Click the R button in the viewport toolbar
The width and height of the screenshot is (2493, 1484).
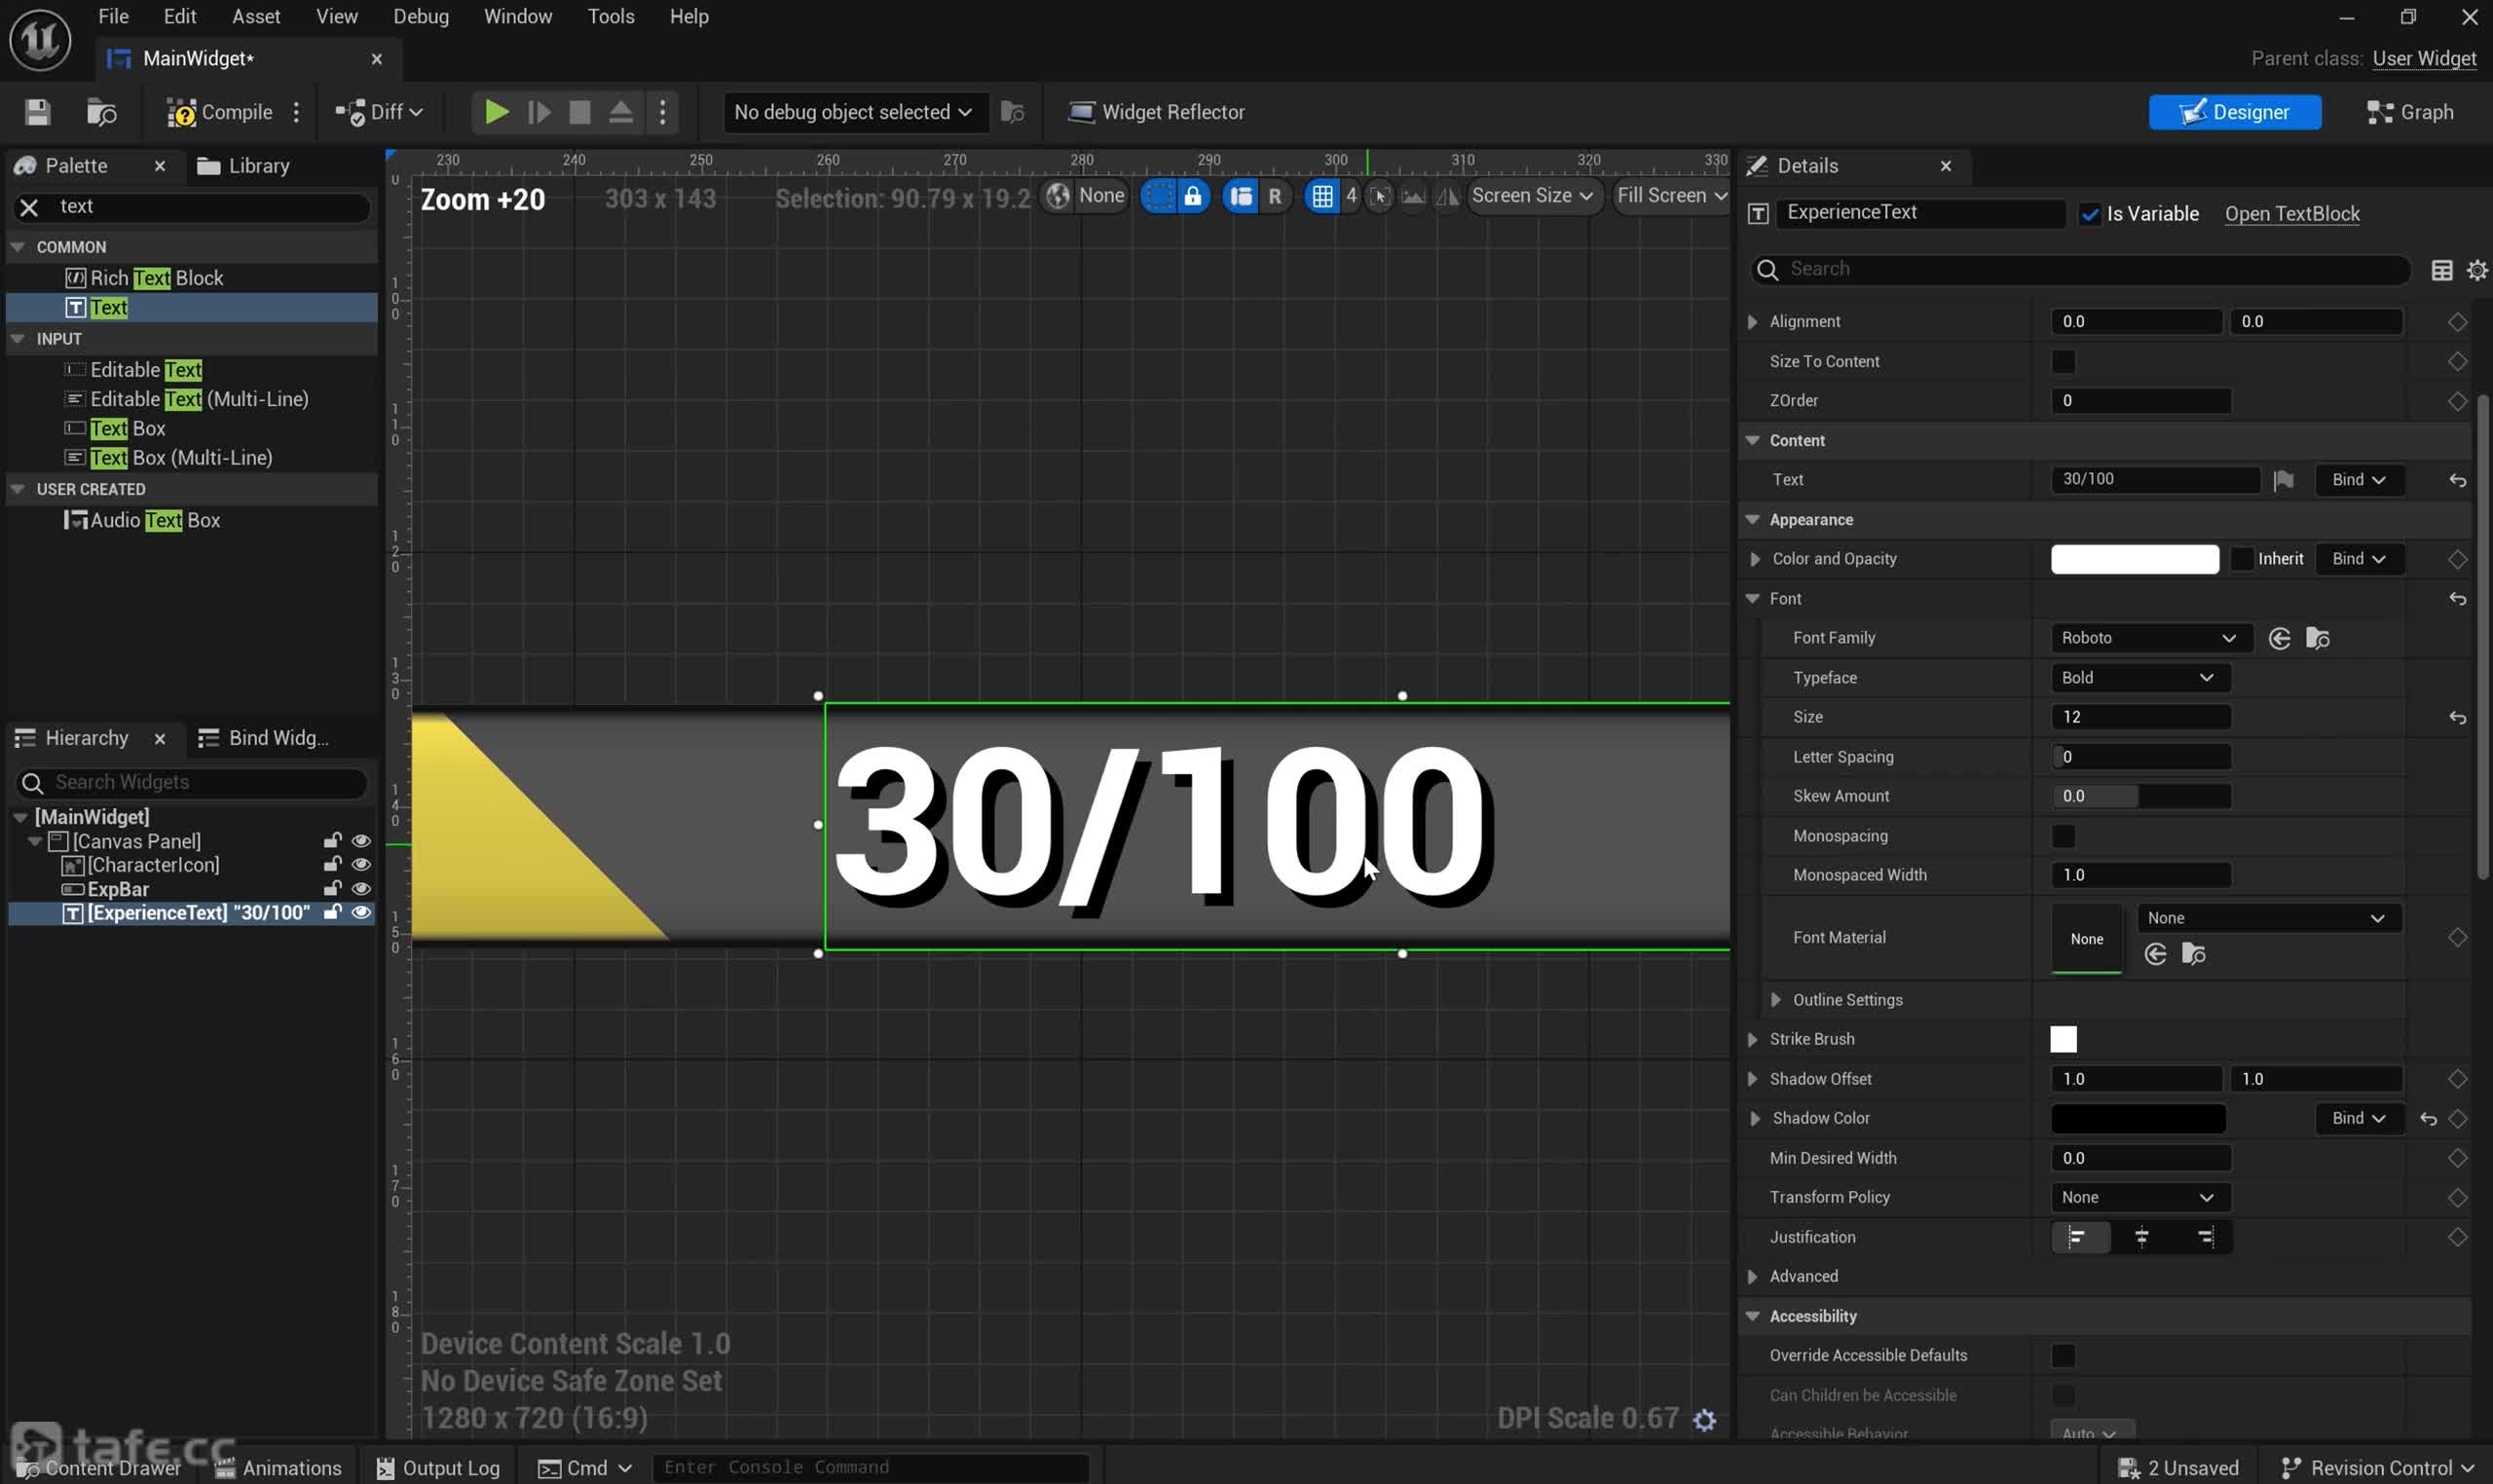pos(1275,196)
